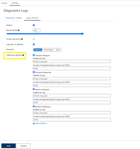Switch to the Settings tab
This screenshot has height=149, width=140.
click(15, 3)
